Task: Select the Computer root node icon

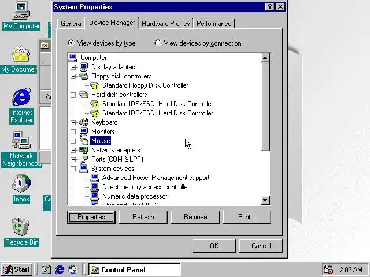Action: click(x=73, y=58)
